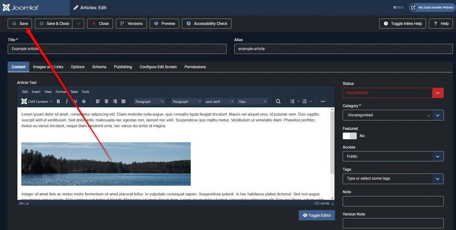Click the div › p element path
Screen dimensions: 456x230
coord(24,203)
